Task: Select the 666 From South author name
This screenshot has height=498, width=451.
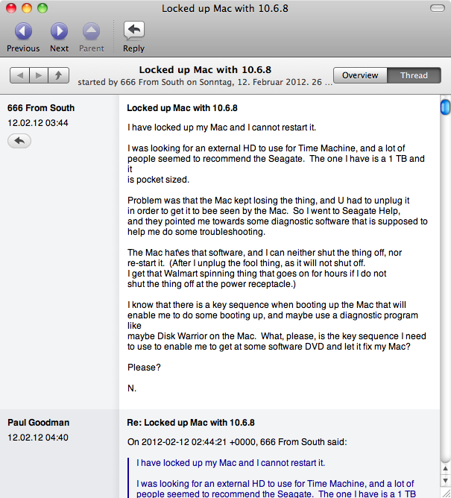Action: tap(41, 108)
